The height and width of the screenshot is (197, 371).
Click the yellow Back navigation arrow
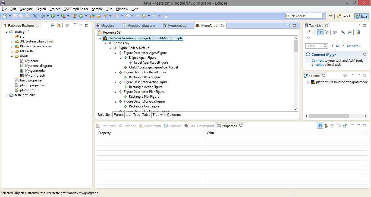tap(144, 16)
